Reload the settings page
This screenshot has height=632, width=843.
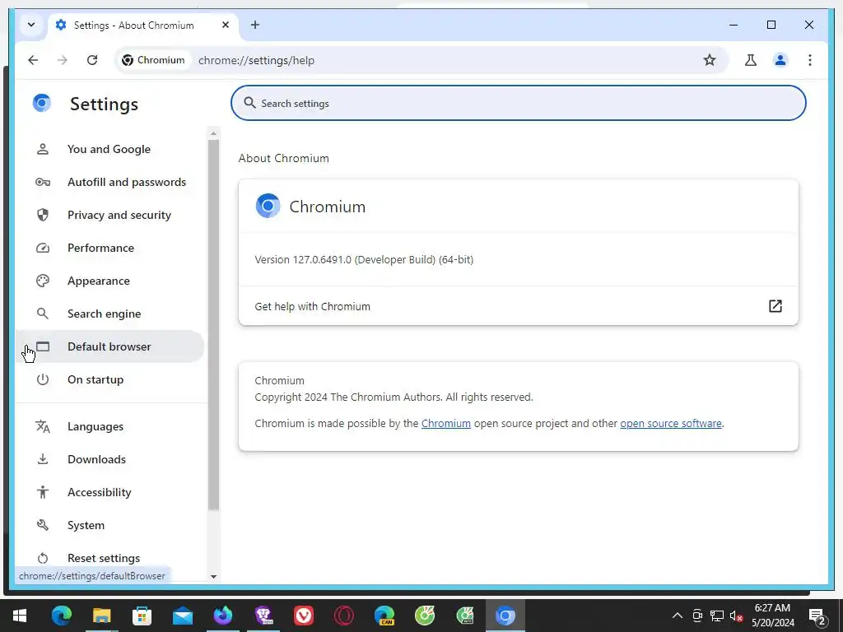(92, 60)
